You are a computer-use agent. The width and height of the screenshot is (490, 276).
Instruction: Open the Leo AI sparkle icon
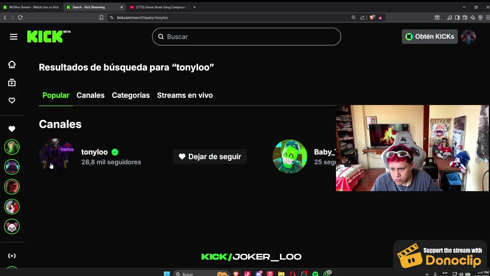click(473, 17)
